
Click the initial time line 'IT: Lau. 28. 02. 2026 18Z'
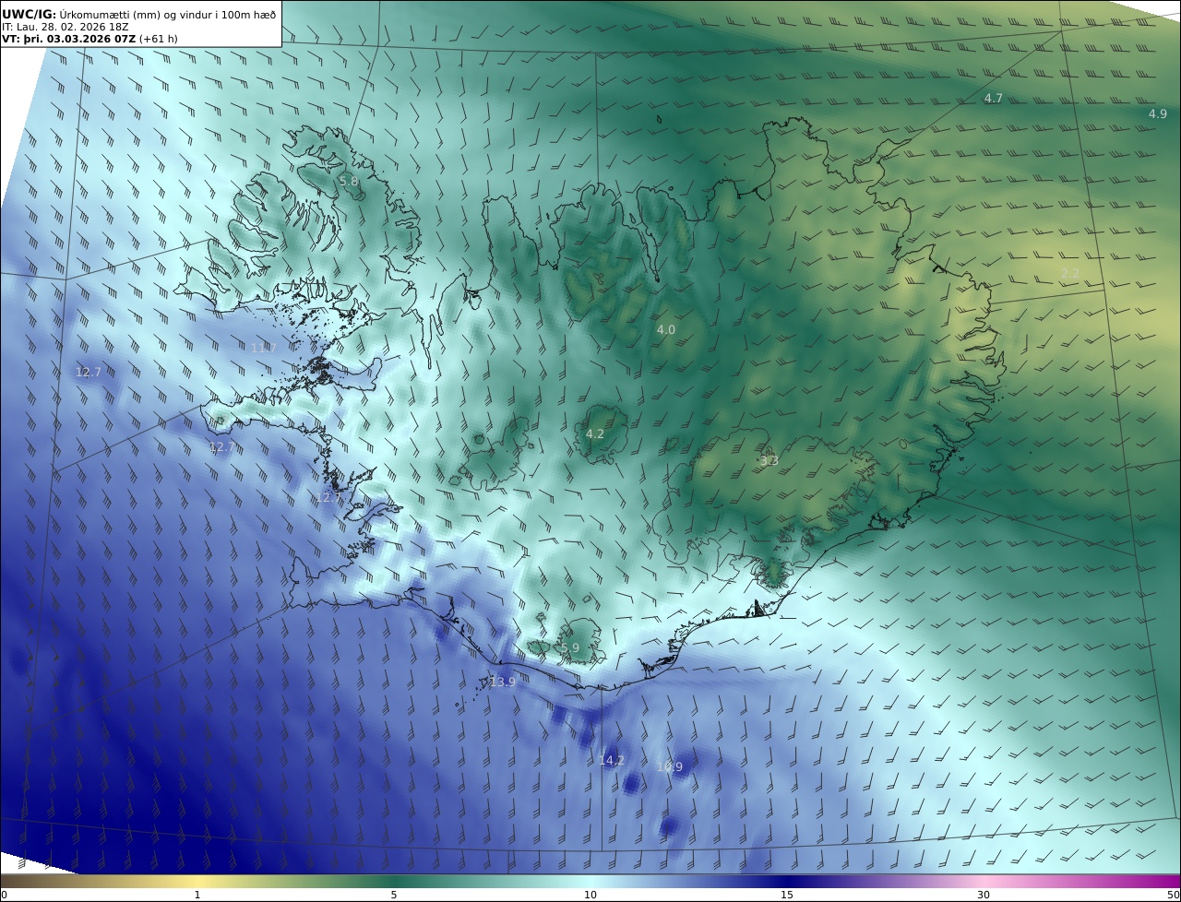tap(66, 27)
